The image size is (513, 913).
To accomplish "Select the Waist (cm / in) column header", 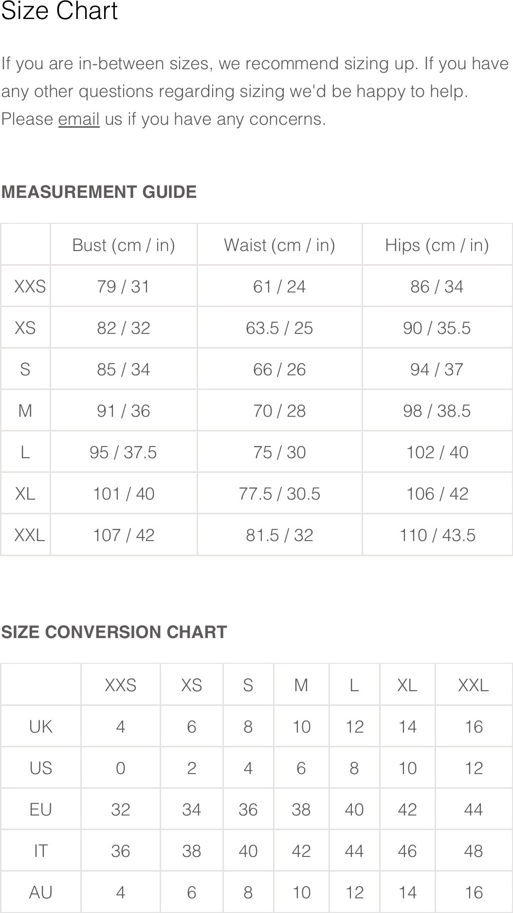I will [279, 245].
